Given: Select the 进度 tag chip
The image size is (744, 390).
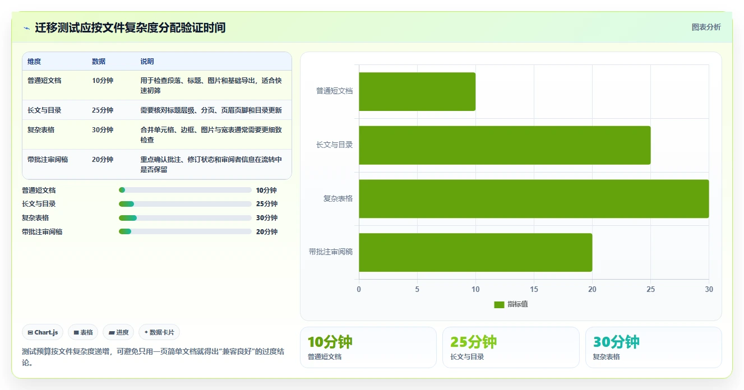Looking at the screenshot, I should pyautogui.click(x=118, y=332).
